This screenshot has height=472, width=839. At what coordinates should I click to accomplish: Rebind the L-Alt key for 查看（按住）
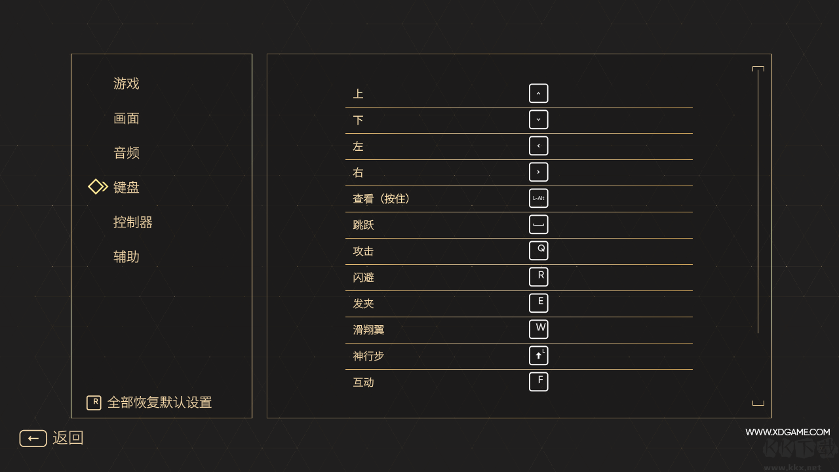[538, 198]
